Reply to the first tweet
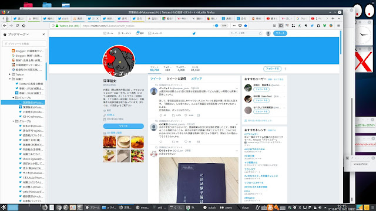This screenshot has width=376, height=211. 161,115
